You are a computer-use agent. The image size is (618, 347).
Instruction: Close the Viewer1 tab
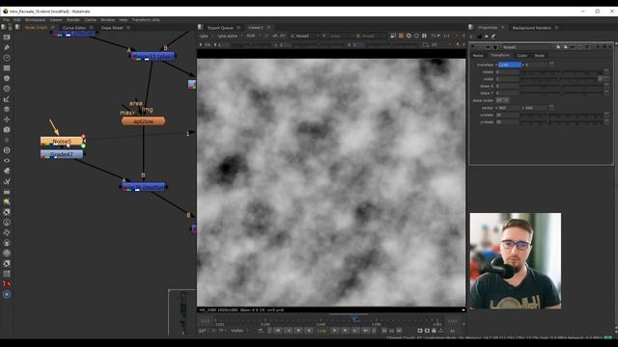(268, 28)
